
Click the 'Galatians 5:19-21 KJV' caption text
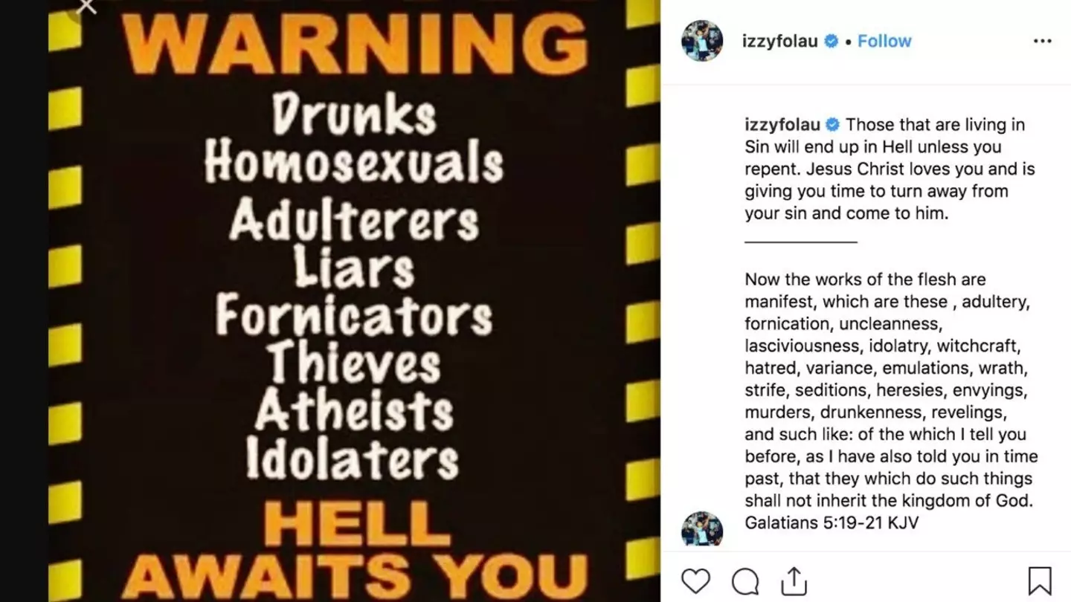click(x=832, y=523)
